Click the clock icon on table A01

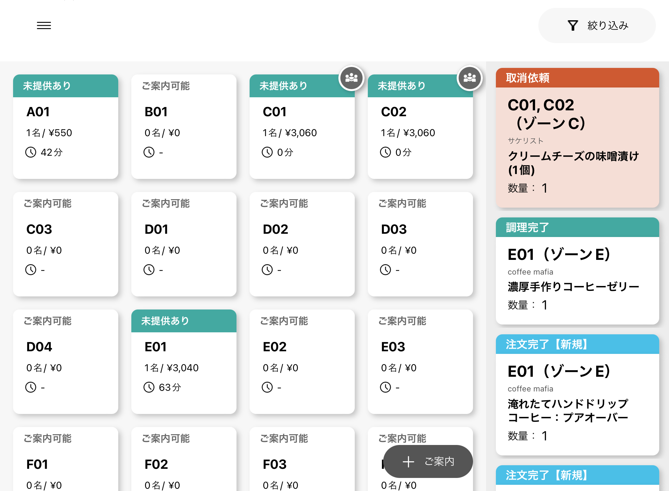(x=31, y=152)
